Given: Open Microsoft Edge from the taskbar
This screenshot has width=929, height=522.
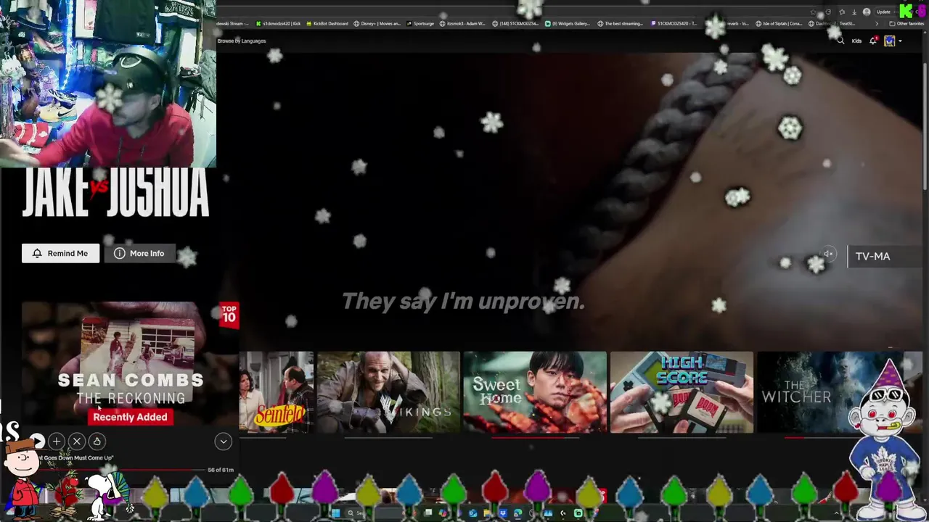Looking at the screenshot, I should (517, 513).
